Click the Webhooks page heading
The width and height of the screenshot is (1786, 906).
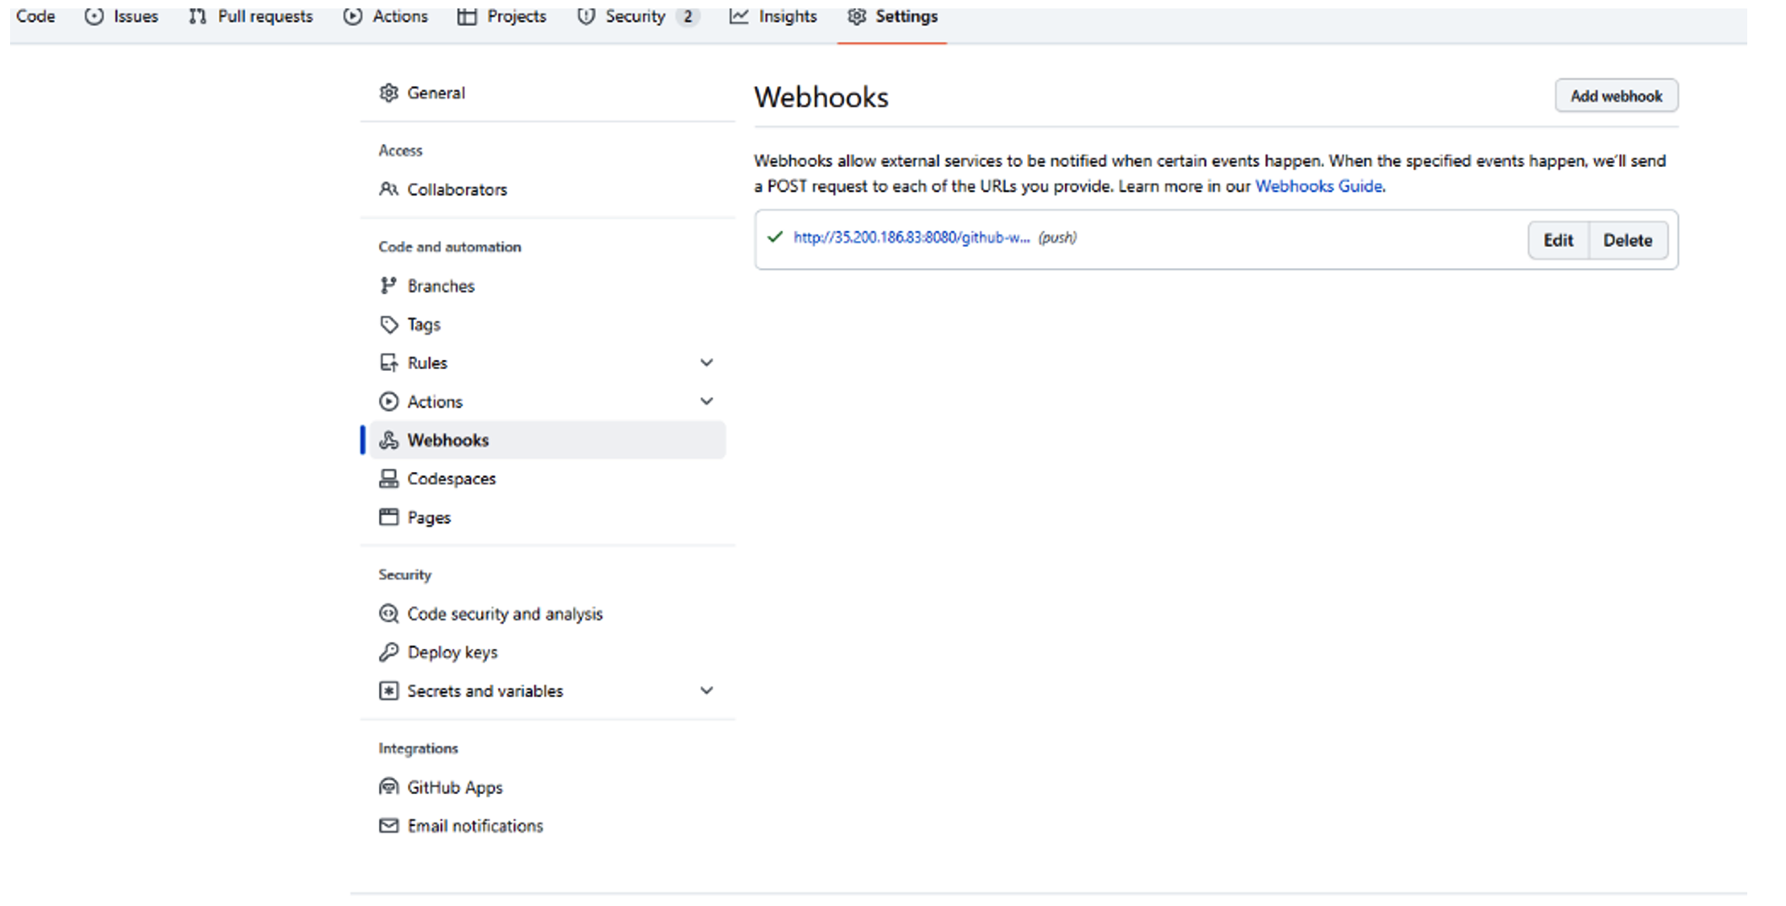pos(821,97)
